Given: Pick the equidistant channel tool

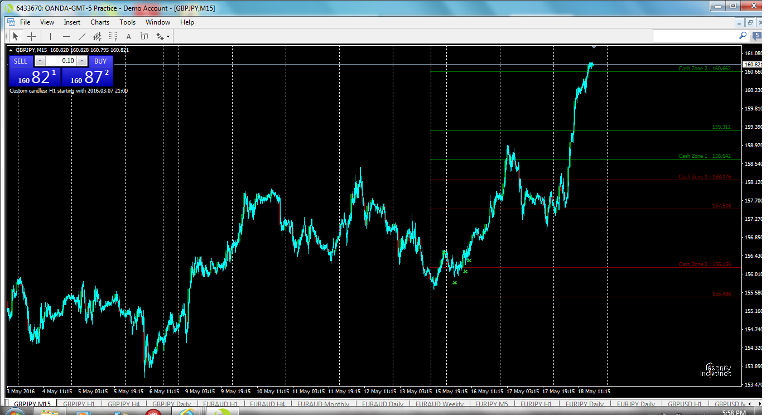Looking at the screenshot, I should [98, 36].
